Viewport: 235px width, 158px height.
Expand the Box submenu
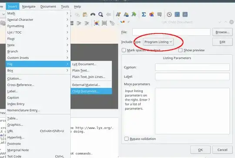click(38, 70)
